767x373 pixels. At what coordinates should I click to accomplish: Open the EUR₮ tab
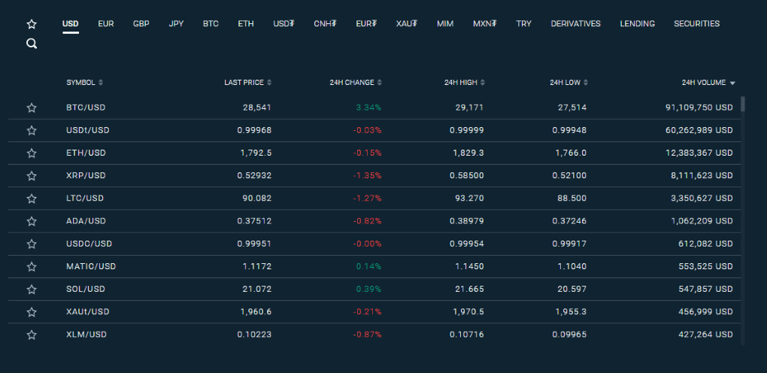366,23
